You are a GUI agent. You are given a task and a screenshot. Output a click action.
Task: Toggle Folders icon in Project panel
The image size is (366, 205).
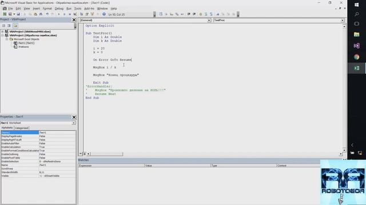coord(15,26)
